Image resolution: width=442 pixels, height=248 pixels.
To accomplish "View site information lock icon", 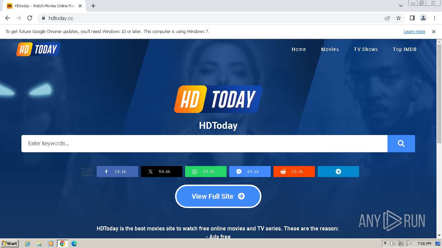I will [x=43, y=18].
